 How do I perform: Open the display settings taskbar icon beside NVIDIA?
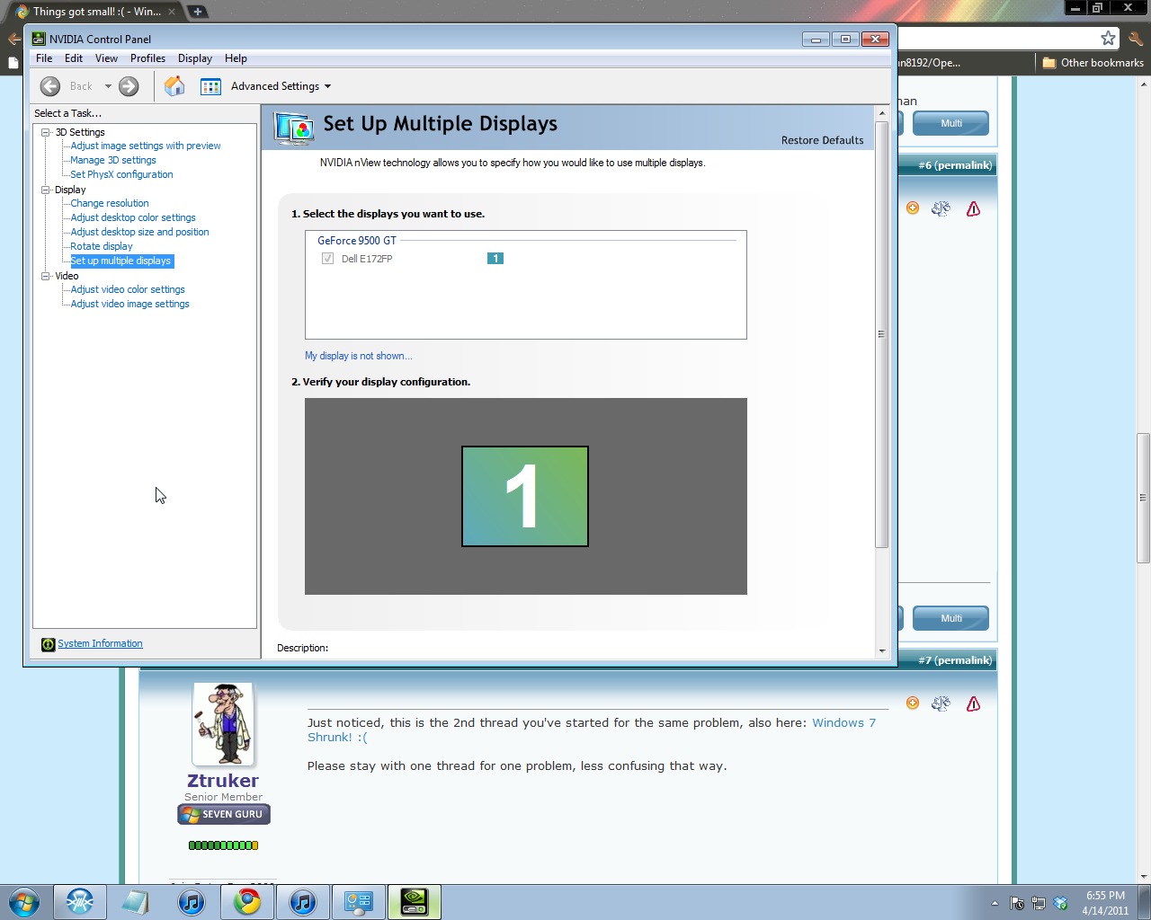[359, 902]
